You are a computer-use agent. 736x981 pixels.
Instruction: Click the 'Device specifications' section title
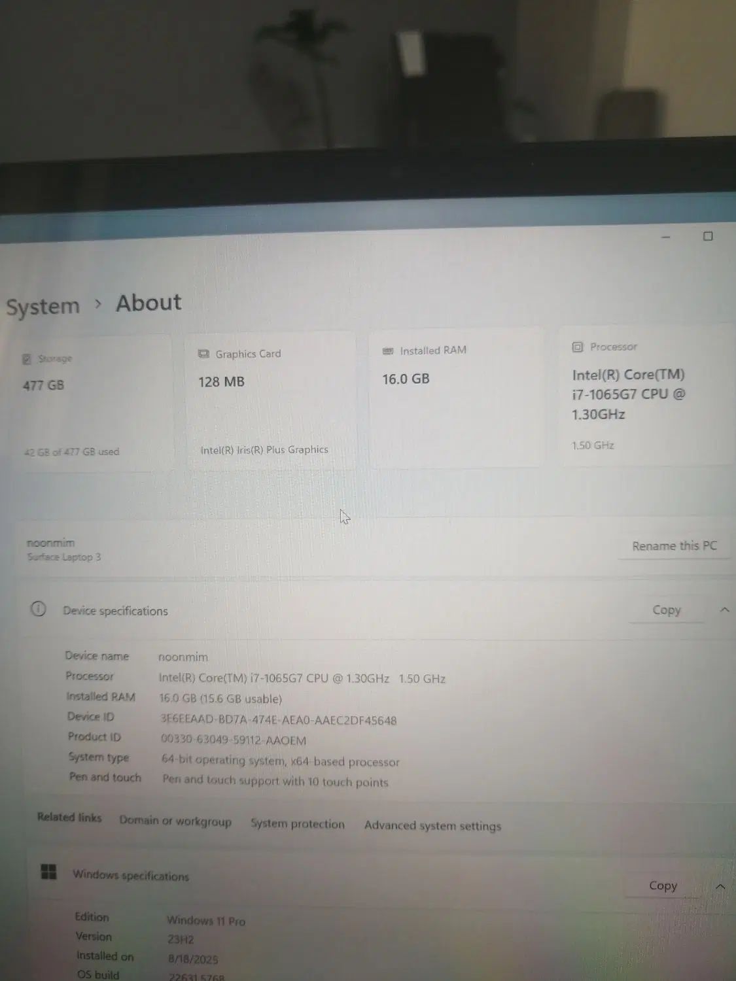pos(115,611)
